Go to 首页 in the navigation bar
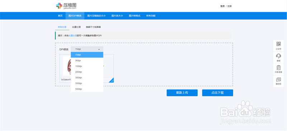The height and width of the screenshot is (131, 287). pos(60,16)
